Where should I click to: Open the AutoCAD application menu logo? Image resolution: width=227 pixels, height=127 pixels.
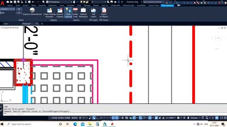(x=2, y=3)
